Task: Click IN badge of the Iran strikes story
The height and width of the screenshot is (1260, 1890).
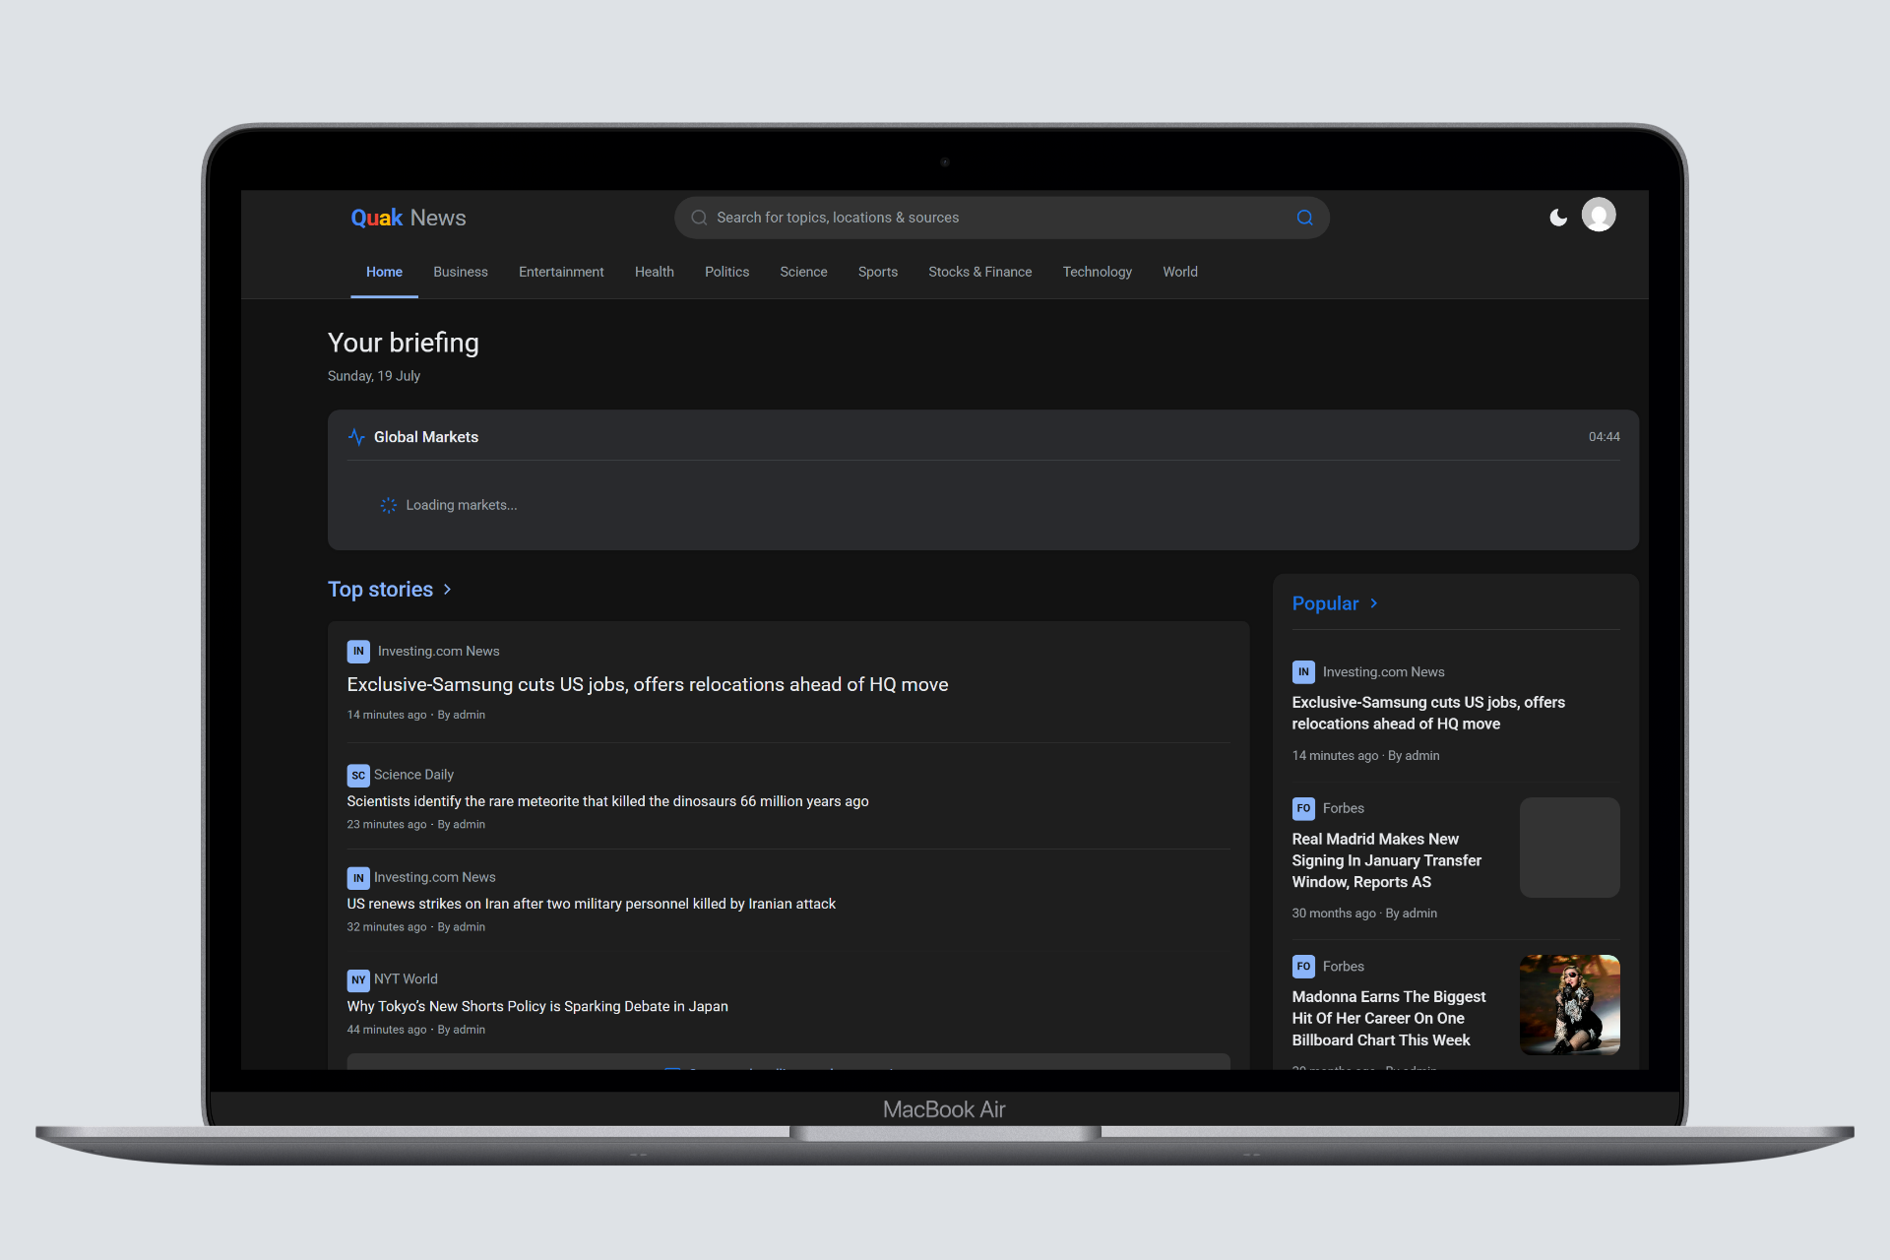Action: (358, 878)
